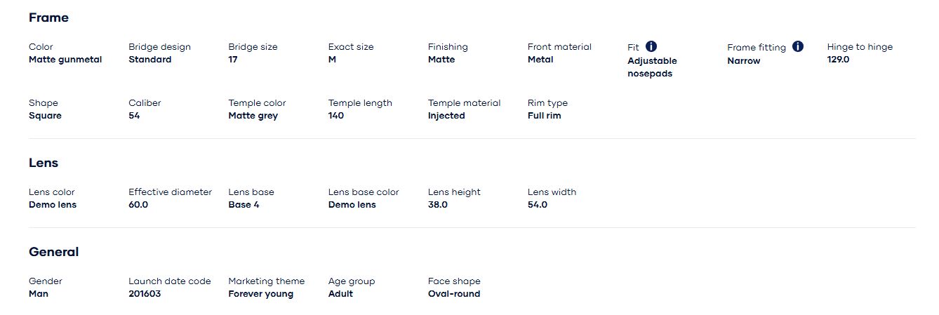Click the Lens height value 38.0

[x=437, y=205]
